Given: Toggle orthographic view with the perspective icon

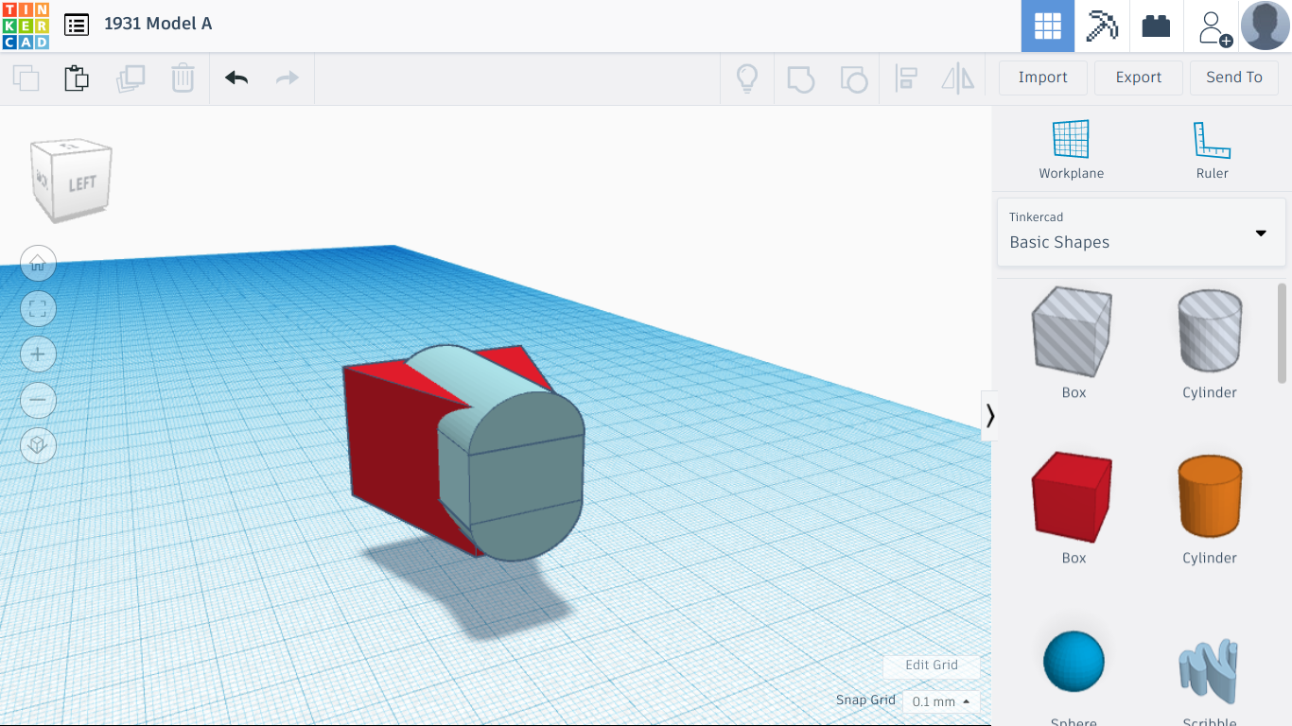Looking at the screenshot, I should click(38, 445).
